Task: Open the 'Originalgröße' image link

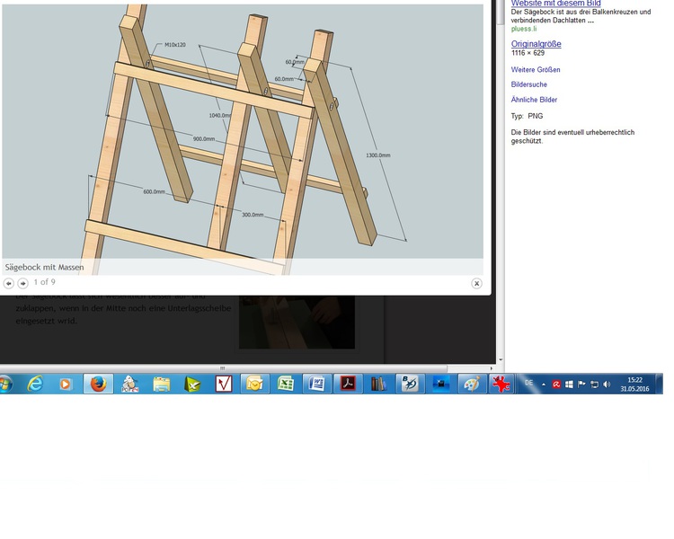Action: (x=536, y=44)
